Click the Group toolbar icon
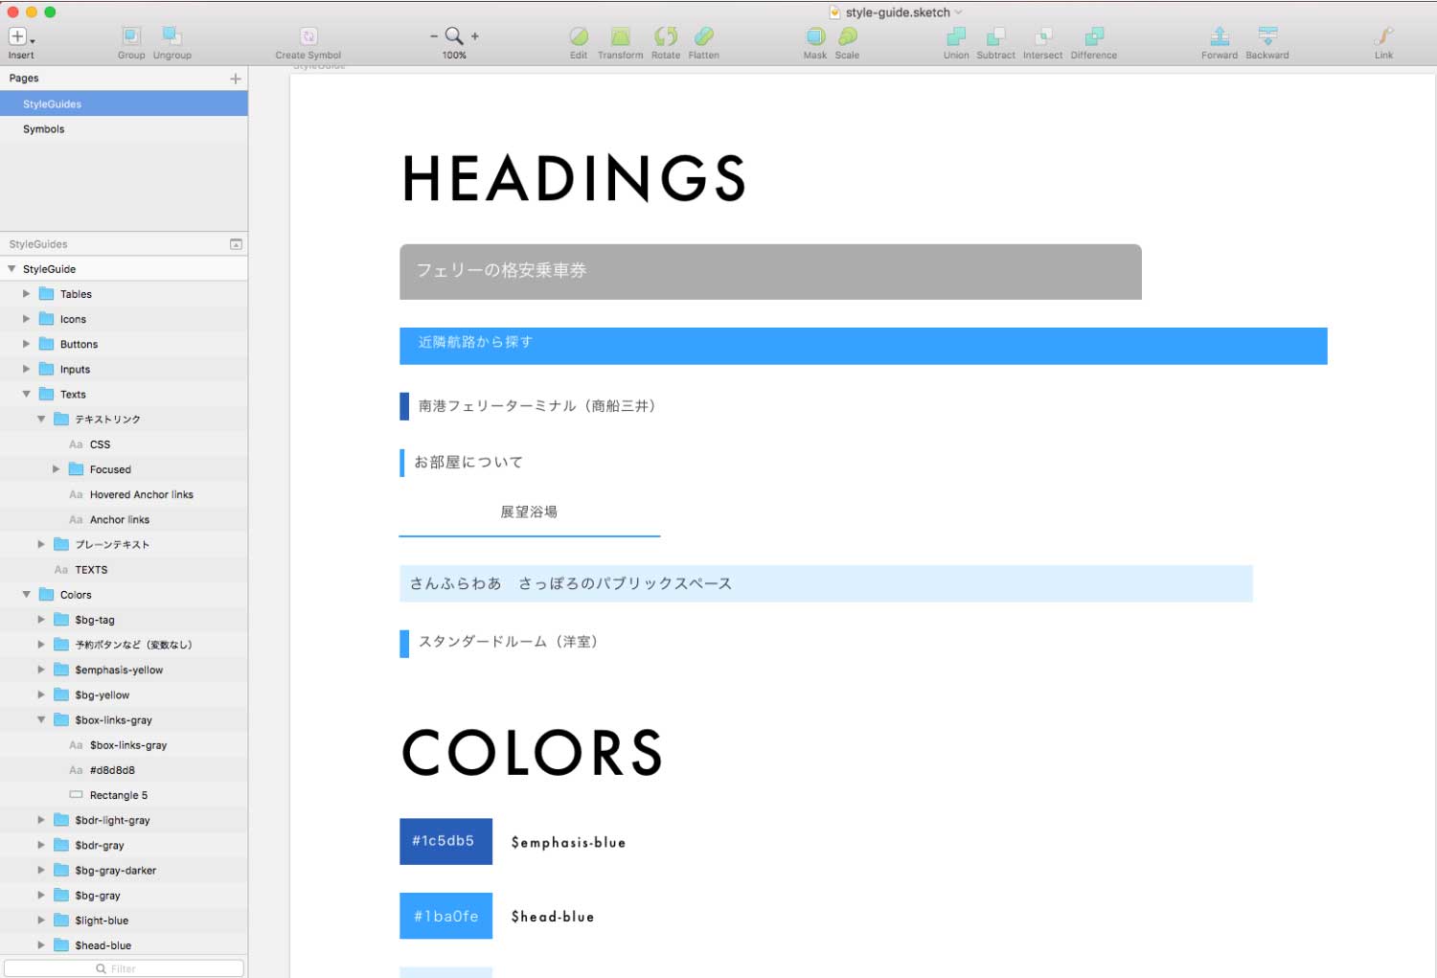1437x978 pixels. [131, 36]
